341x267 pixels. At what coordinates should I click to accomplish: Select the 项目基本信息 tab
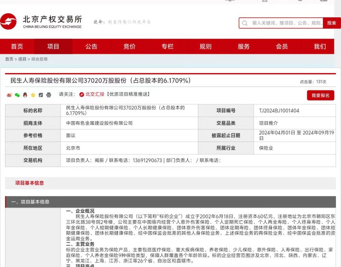29,183
